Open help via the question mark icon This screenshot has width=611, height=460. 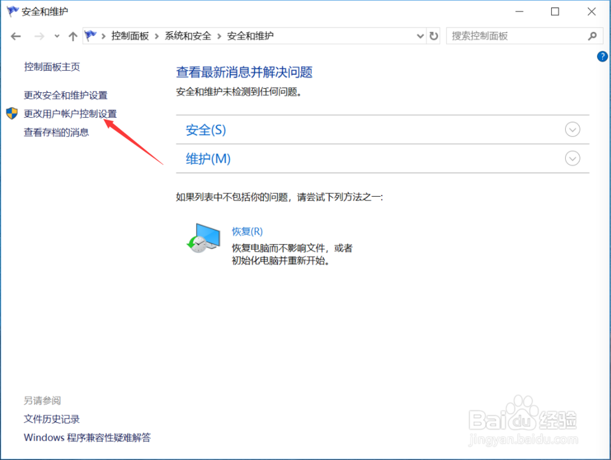[602, 56]
